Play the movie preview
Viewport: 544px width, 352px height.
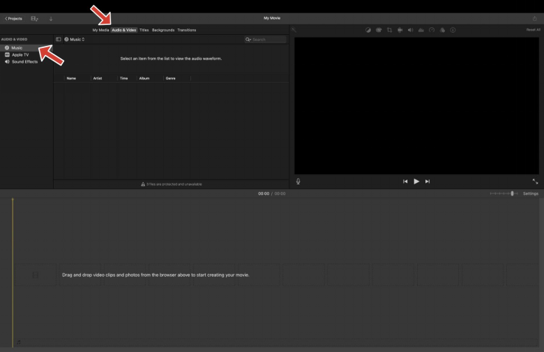pos(416,182)
